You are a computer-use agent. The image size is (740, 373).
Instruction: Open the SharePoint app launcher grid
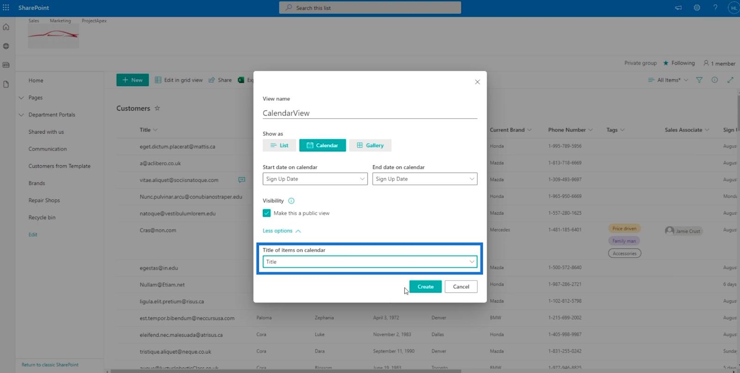tap(6, 7)
